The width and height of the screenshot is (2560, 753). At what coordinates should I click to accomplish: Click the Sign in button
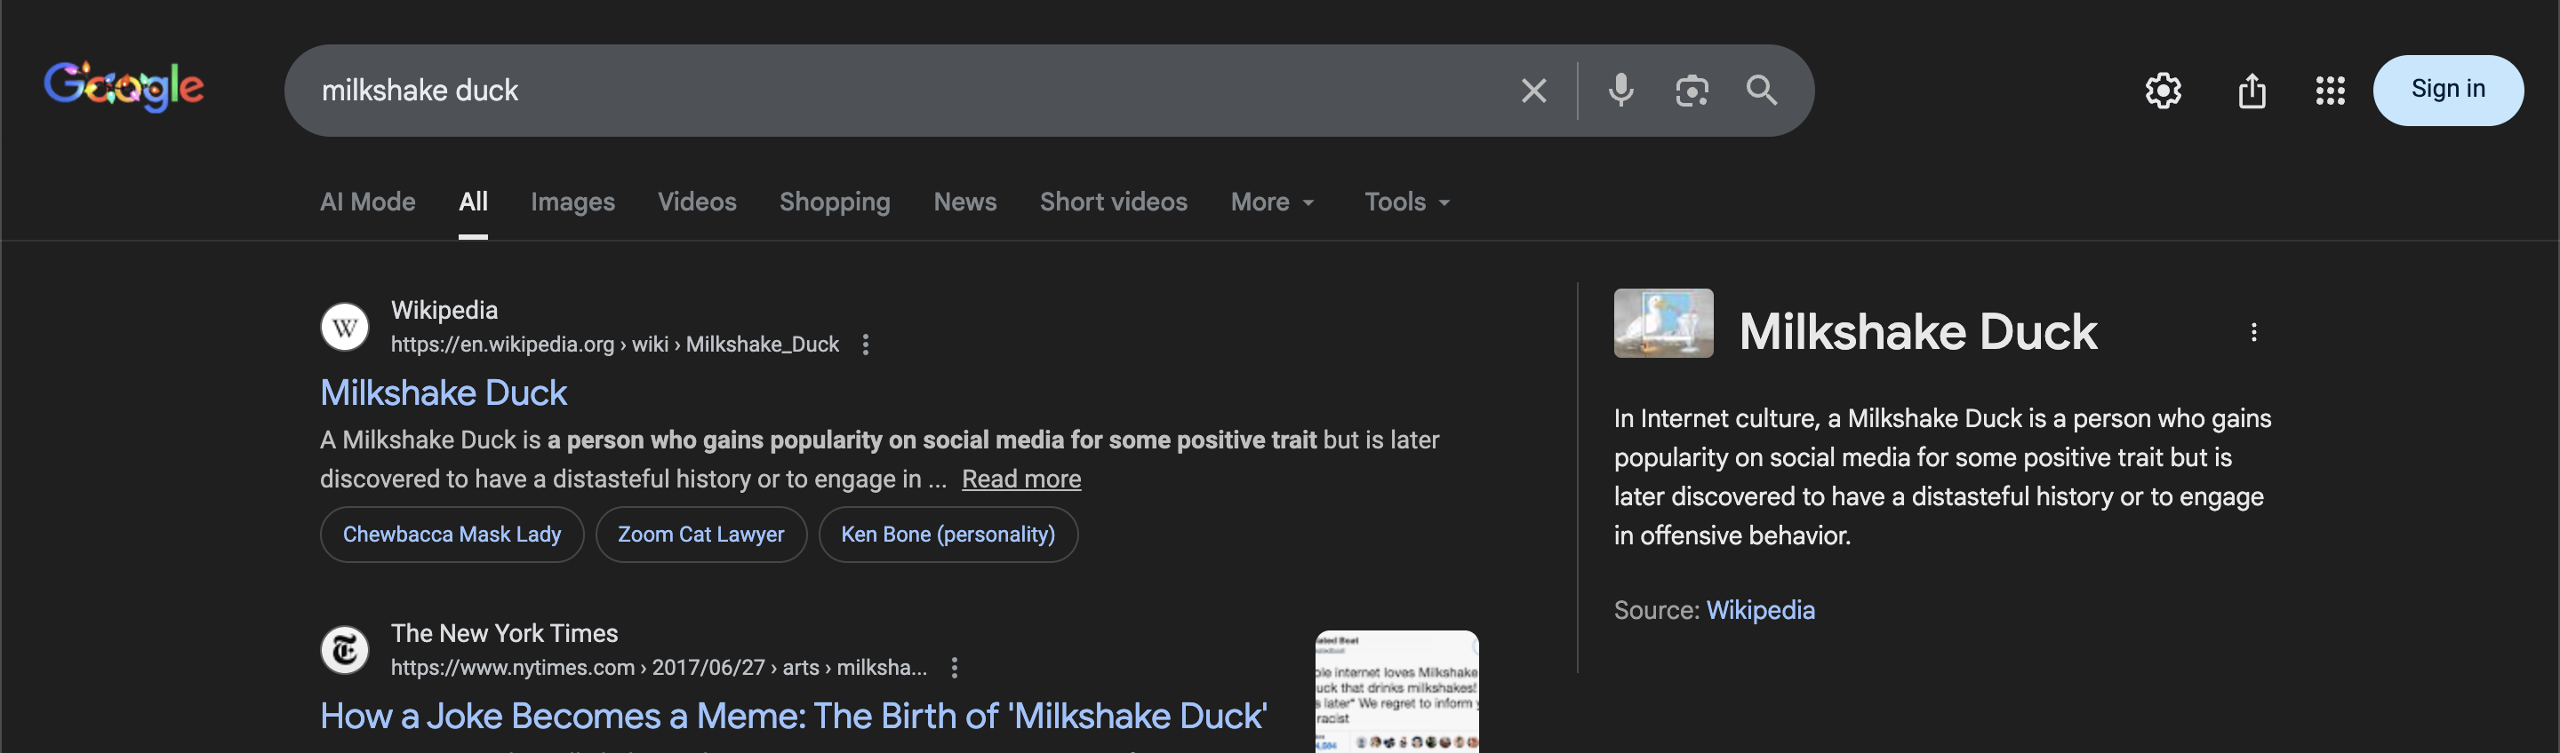(2448, 90)
